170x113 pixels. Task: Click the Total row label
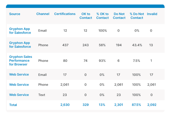point(13,105)
